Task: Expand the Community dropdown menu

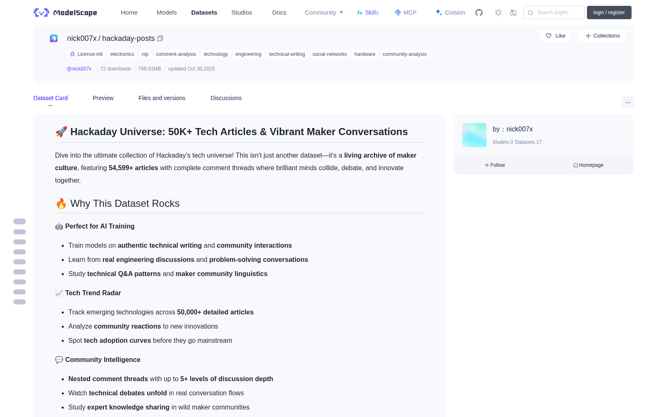Action: 324,13
